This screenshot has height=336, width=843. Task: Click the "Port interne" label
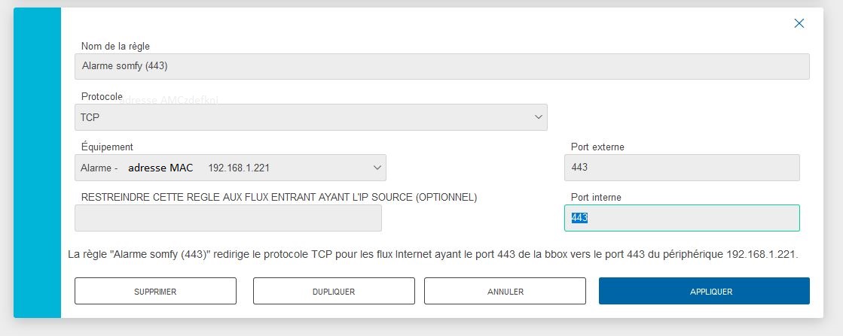(596, 198)
